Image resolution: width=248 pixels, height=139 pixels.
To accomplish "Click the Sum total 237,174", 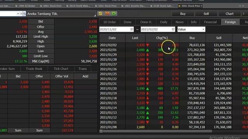I will (x=67, y=131).
